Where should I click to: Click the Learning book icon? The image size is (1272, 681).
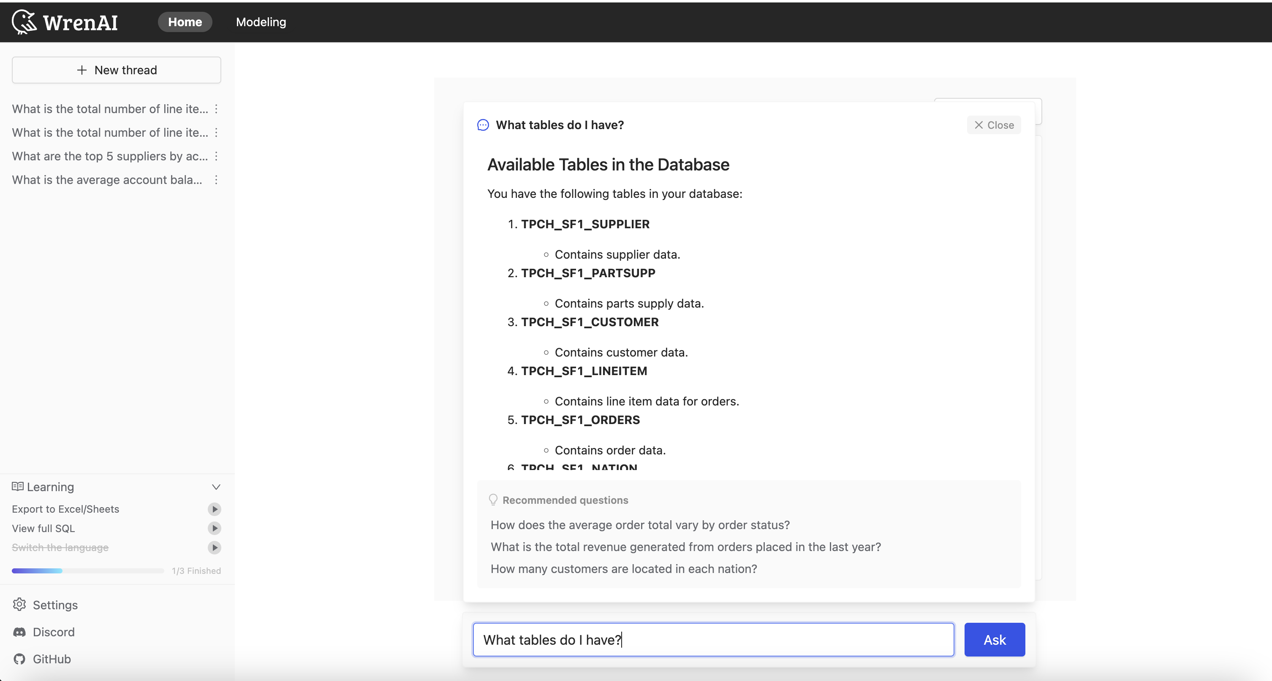pyautogui.click(x=18, y=486)
